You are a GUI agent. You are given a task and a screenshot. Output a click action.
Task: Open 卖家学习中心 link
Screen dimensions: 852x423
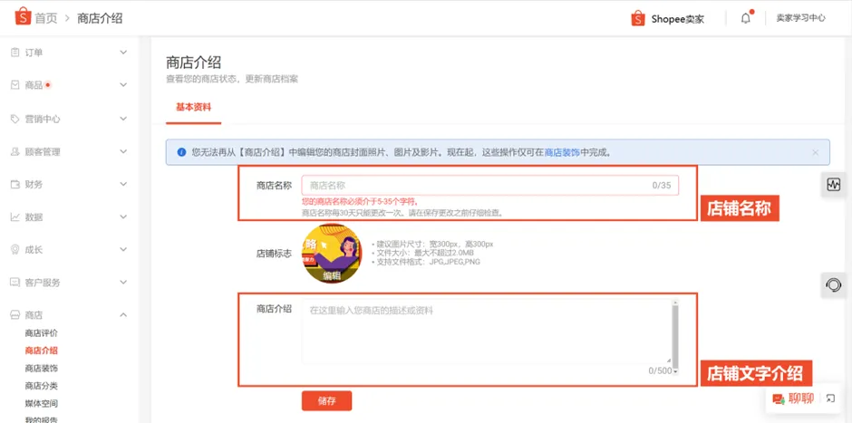(x=800, y=18)
